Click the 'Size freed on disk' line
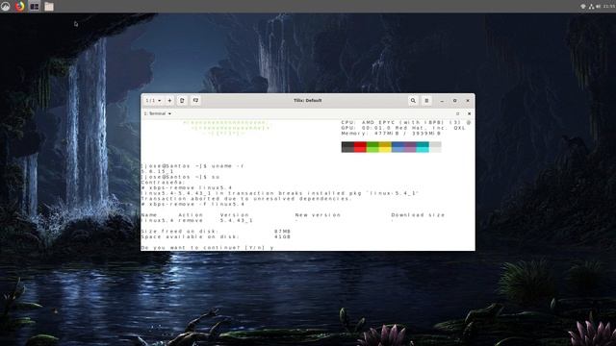Image resolution: width=616 pixels, height=346 pixels. 216,232
